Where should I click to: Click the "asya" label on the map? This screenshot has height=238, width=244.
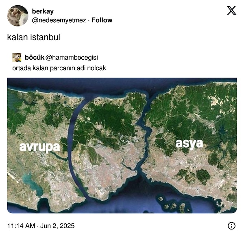pos(189,143)
